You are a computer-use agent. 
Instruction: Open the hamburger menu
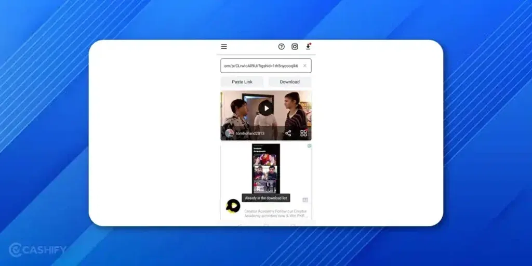(x=224, y=46)
